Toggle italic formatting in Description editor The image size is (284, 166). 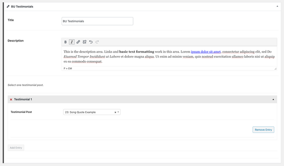(x=72, y=42)
